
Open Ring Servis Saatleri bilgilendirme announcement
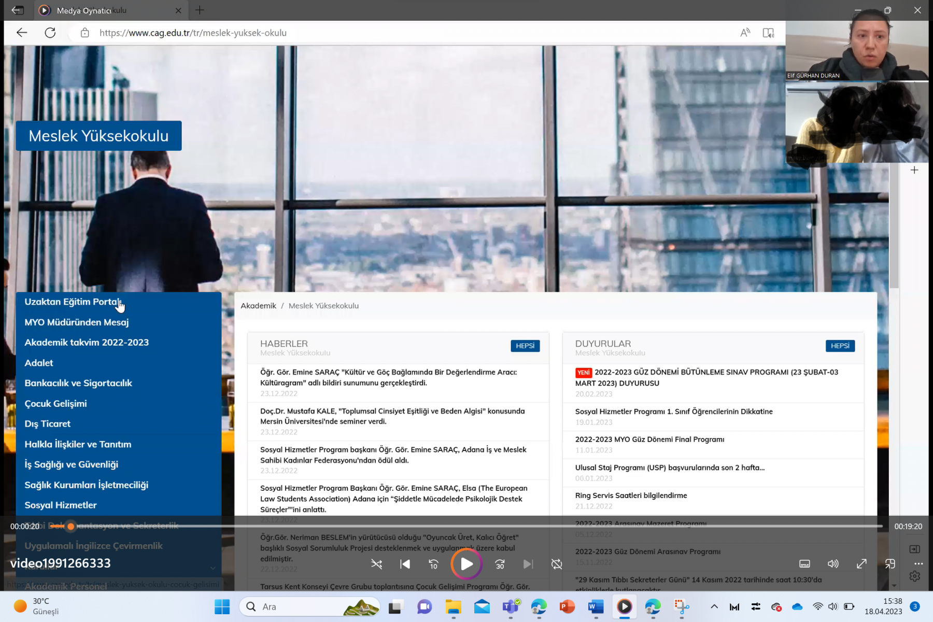point(631,496)
